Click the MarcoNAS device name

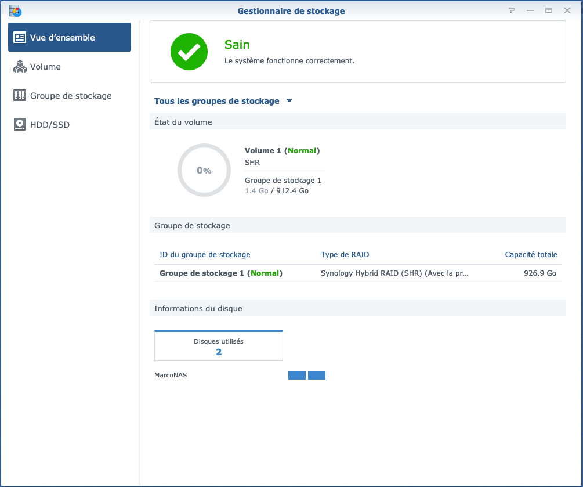pos(171,375)
